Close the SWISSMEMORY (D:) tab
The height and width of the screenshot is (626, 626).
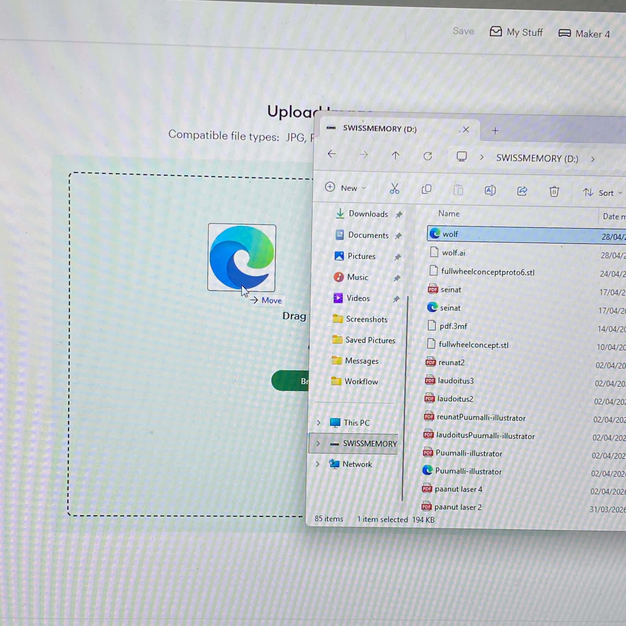point(466,130)
